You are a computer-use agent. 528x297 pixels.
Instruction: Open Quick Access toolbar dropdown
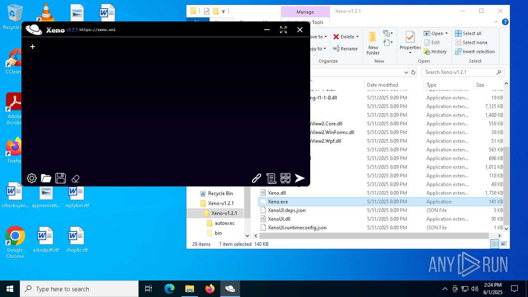tap(223, 11)
